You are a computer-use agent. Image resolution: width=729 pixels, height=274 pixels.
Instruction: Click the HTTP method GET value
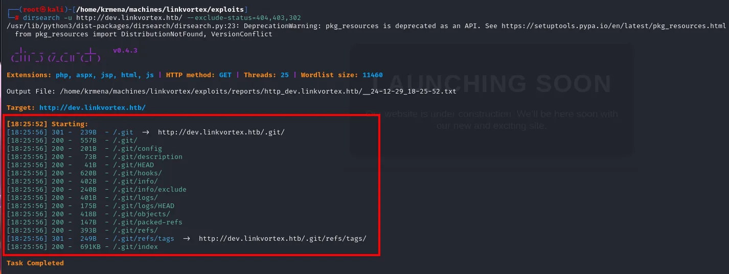point(225,75)
